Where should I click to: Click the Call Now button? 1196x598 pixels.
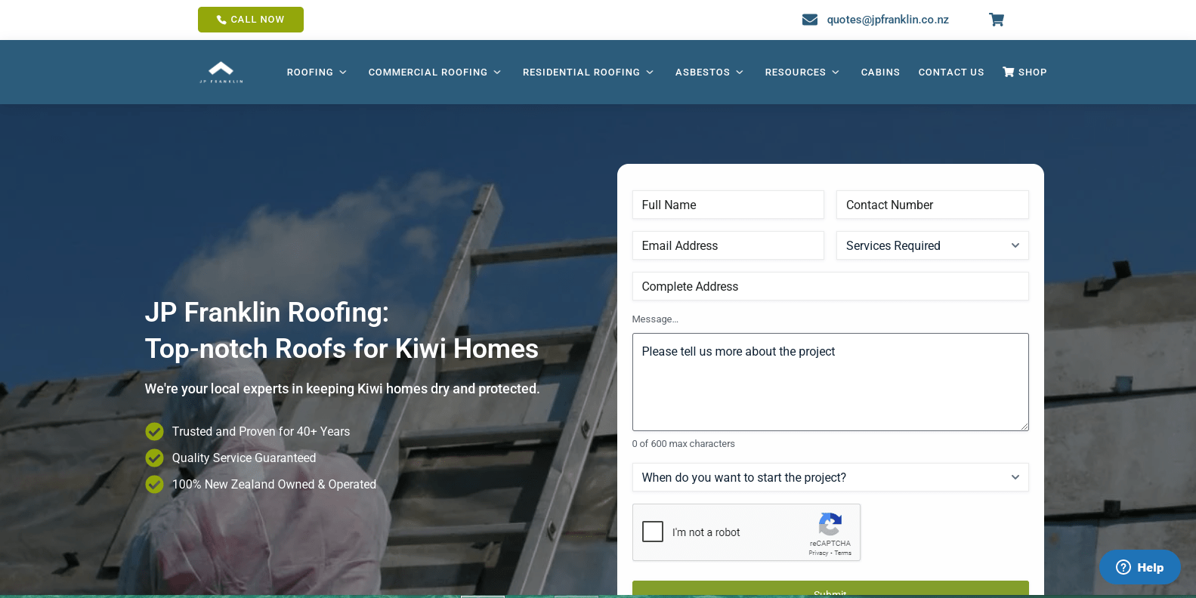(x=251, y=20)
